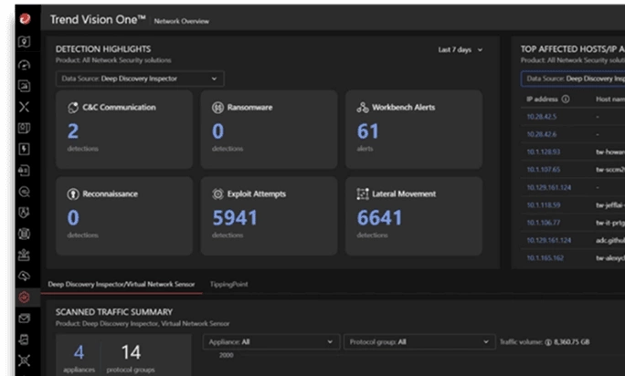The image size is (625, 376).
Task: Click the Host name column header
Action: (x=610, y=99)
